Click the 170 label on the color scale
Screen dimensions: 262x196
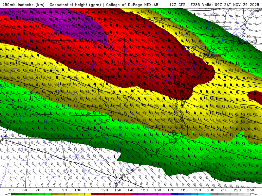coord(171,190)
